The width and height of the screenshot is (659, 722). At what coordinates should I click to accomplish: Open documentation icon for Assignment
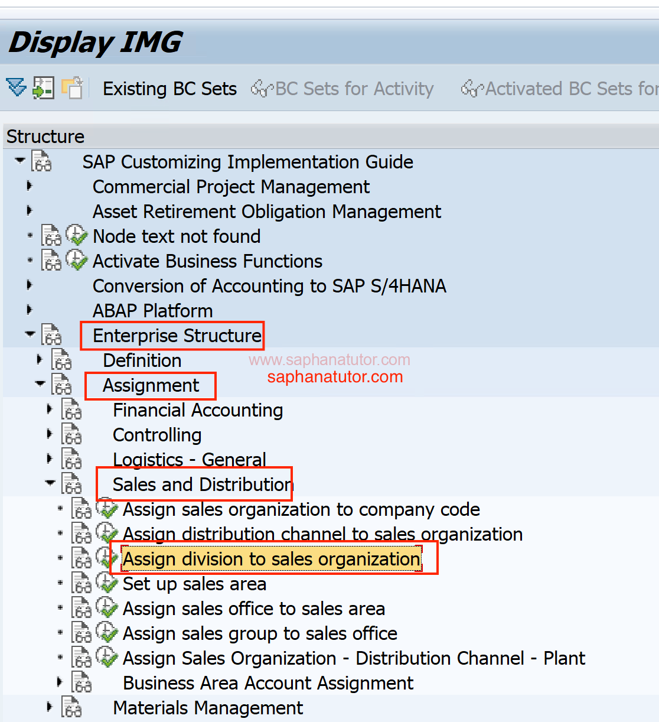coord(61,384)
